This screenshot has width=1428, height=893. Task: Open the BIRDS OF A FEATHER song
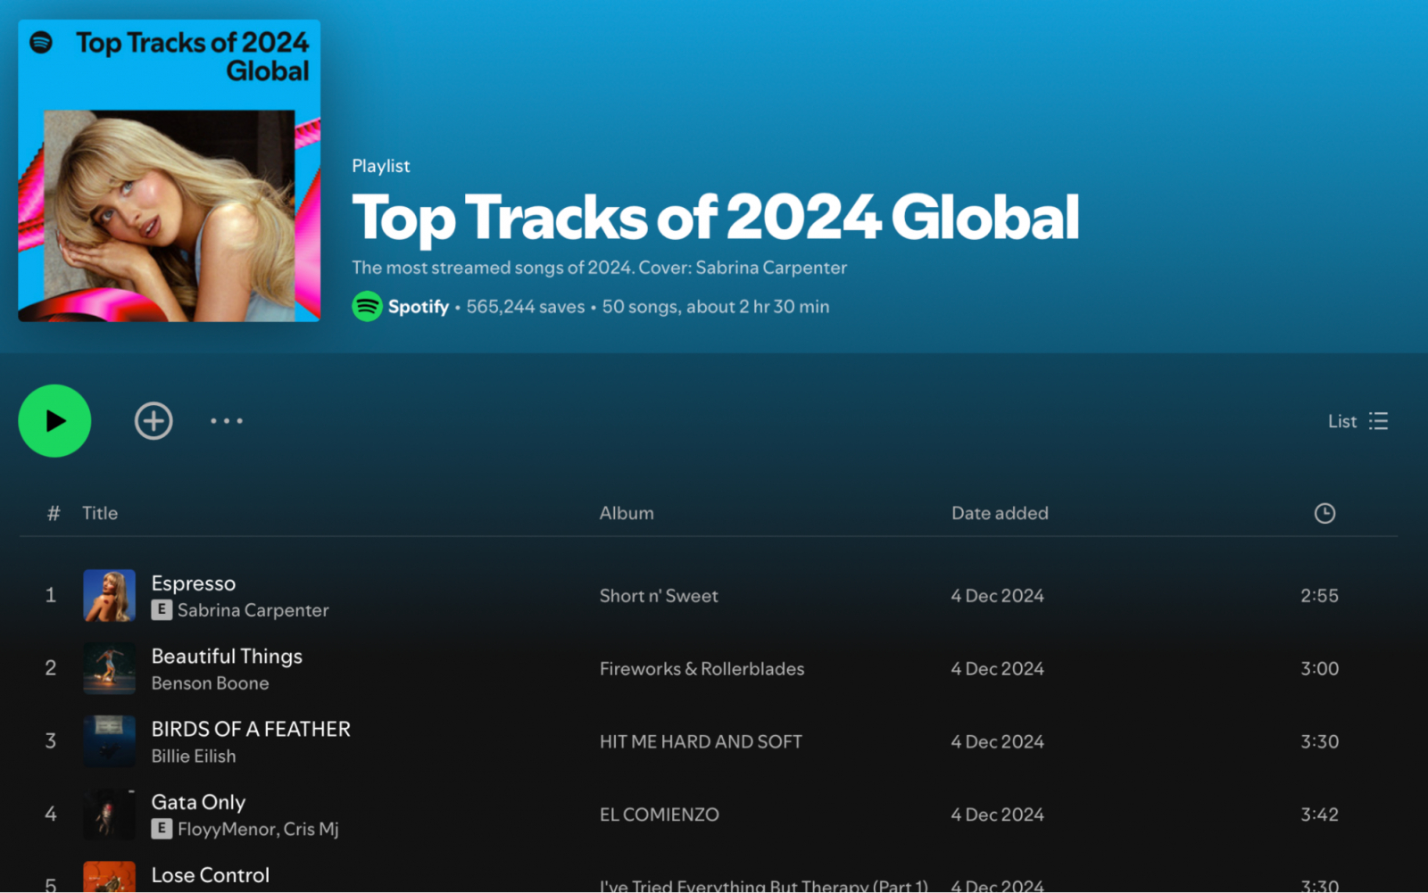click(x=251, y=730)
